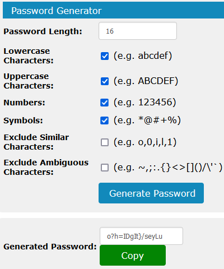
Task: Click the "(e.g. *@#+%)" example text
Action: 147,120
